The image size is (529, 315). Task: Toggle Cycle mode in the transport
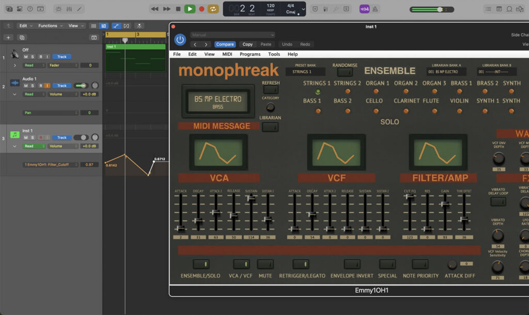click(213, 9)
